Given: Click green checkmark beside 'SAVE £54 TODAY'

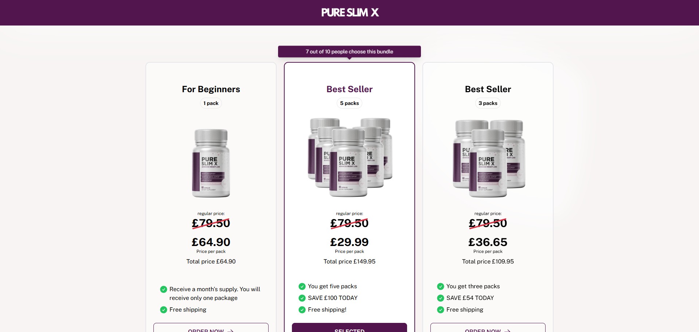Looking at the screenshot, I should tap(440, 298).
